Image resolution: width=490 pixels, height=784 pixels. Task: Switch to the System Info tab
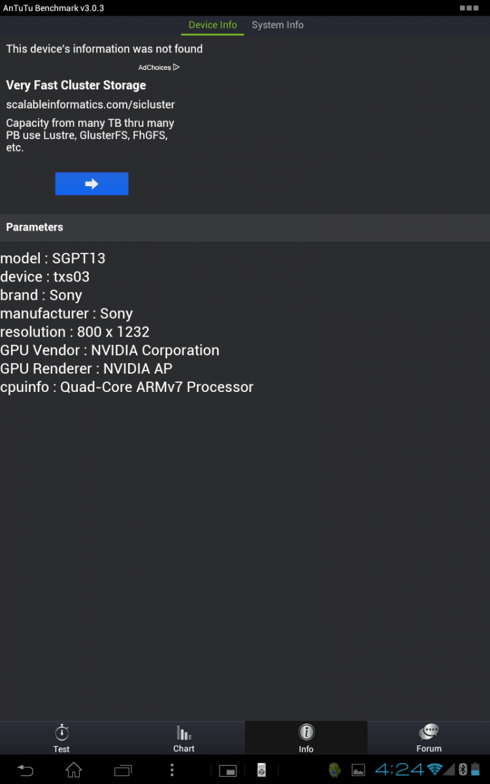pos(278,25)
